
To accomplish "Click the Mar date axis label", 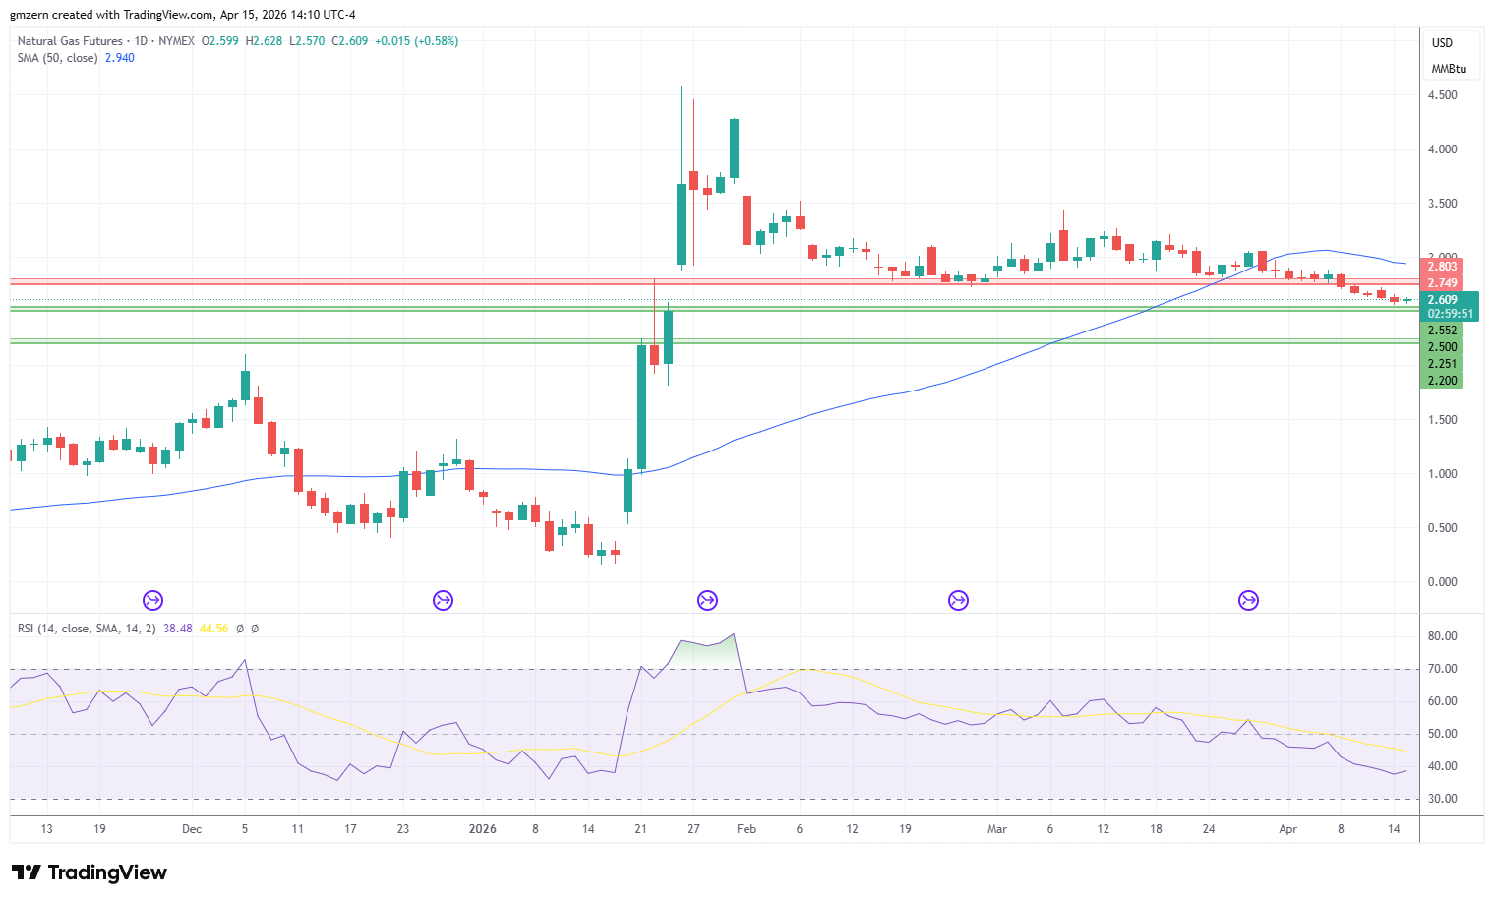I will tap(997, 829).
